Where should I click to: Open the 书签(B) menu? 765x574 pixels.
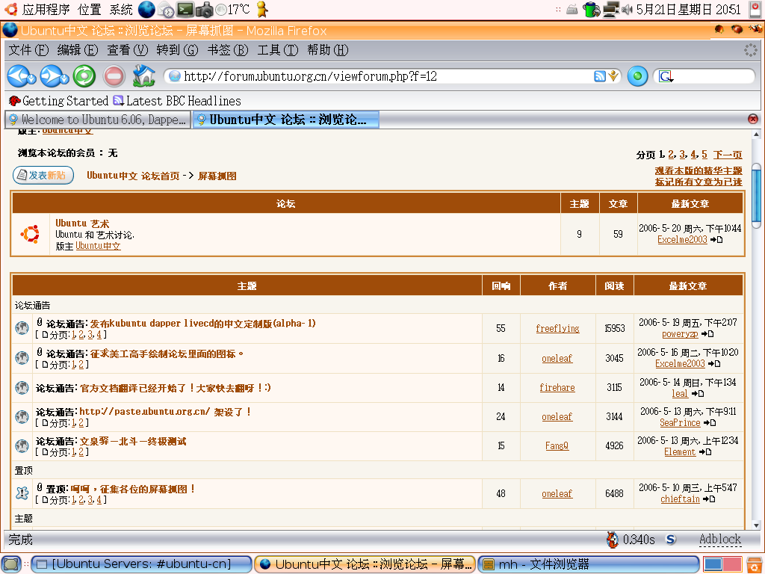pyautogui.click(x=227, y=50)
